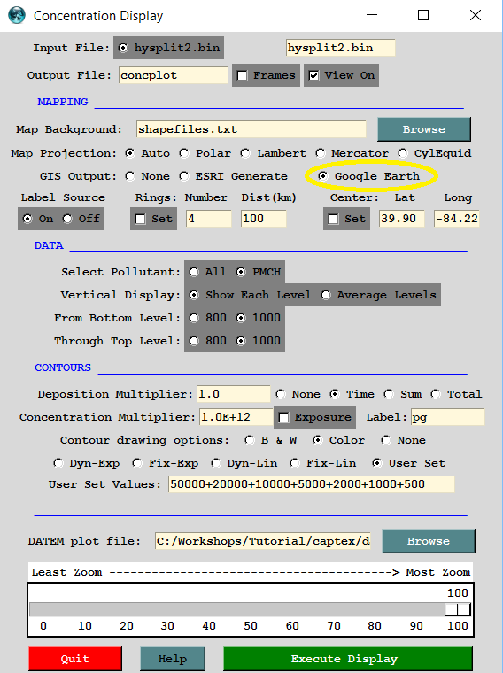Click the zoom slider handle
Viewport: 503px width, 673px height.
[x=458, y=609]
